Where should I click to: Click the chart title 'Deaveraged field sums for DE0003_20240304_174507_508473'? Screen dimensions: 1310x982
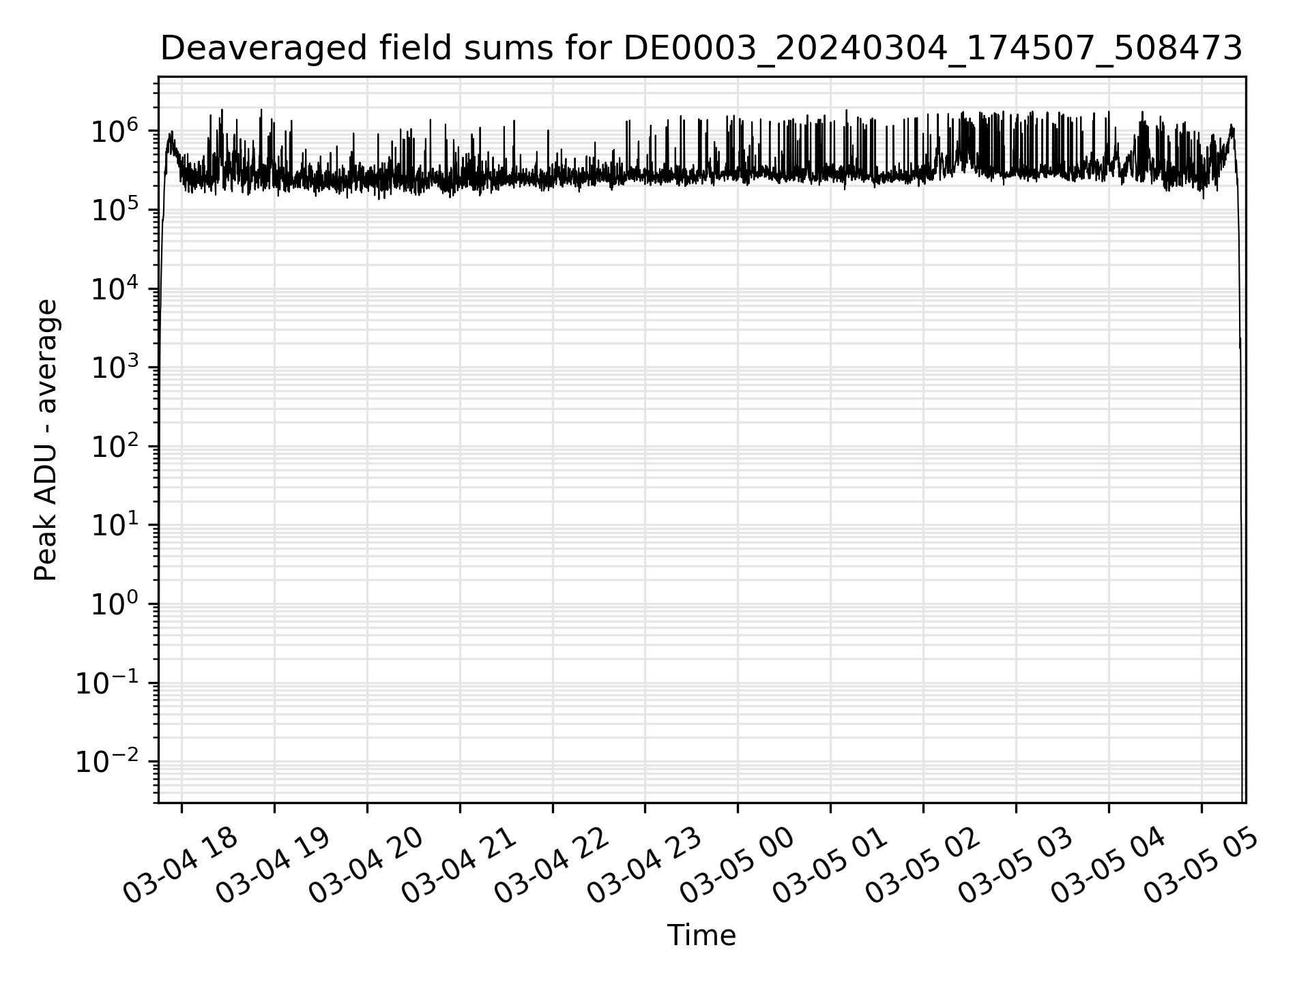pos(701,49)
